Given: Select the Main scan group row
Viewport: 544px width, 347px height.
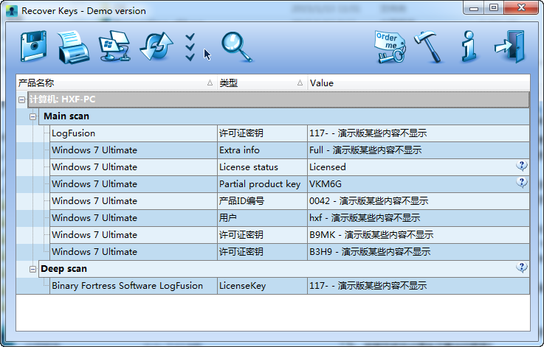Looking at the screenshot, I should tap(284, 116).
